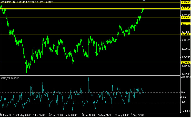
Task: Click the 1.56970 value on price axis
Action: point(186,41)
